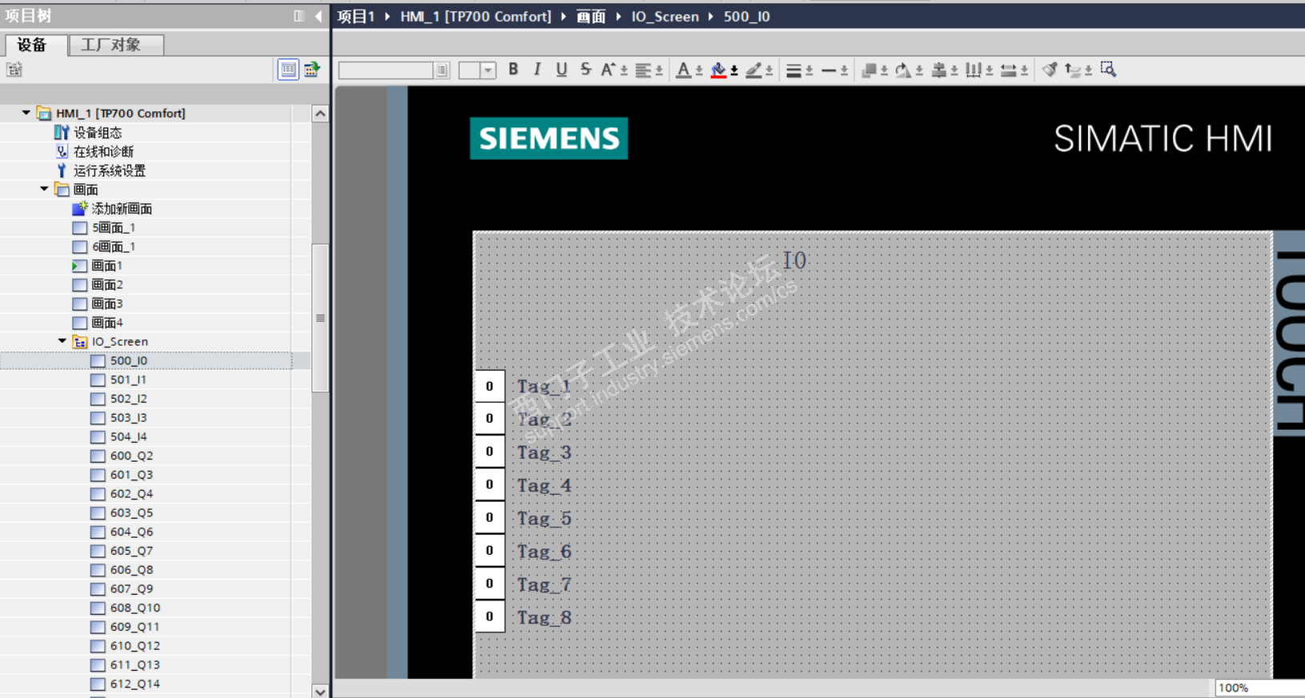Click 添加新画面 to add a screen
This screenshot has height=698, width=1305.
click(122, 209)
